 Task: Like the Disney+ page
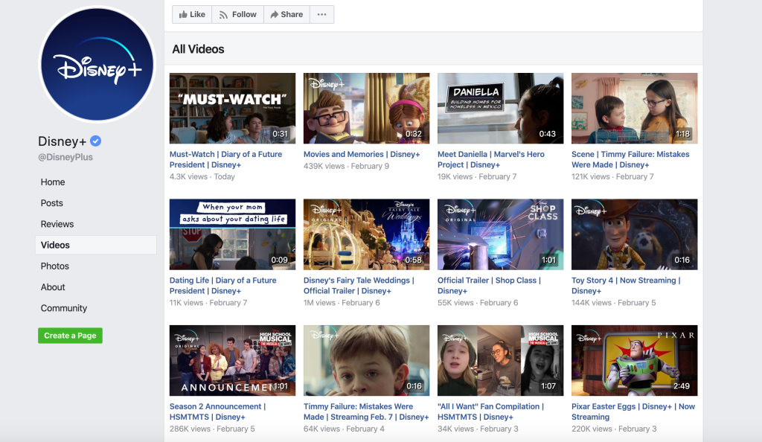[192, 14]
